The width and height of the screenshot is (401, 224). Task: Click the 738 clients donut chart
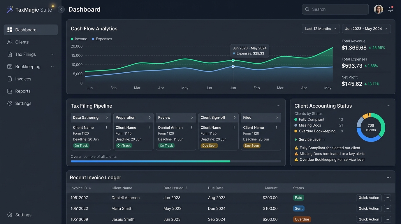click(x=371, y=127)
